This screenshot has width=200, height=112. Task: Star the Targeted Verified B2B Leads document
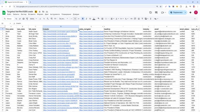[39, 12]
